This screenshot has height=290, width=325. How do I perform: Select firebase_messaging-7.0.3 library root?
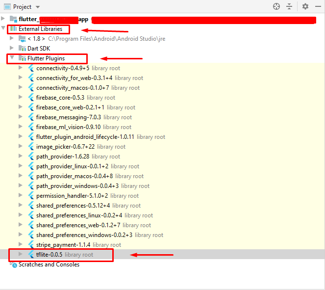(68, 117)
